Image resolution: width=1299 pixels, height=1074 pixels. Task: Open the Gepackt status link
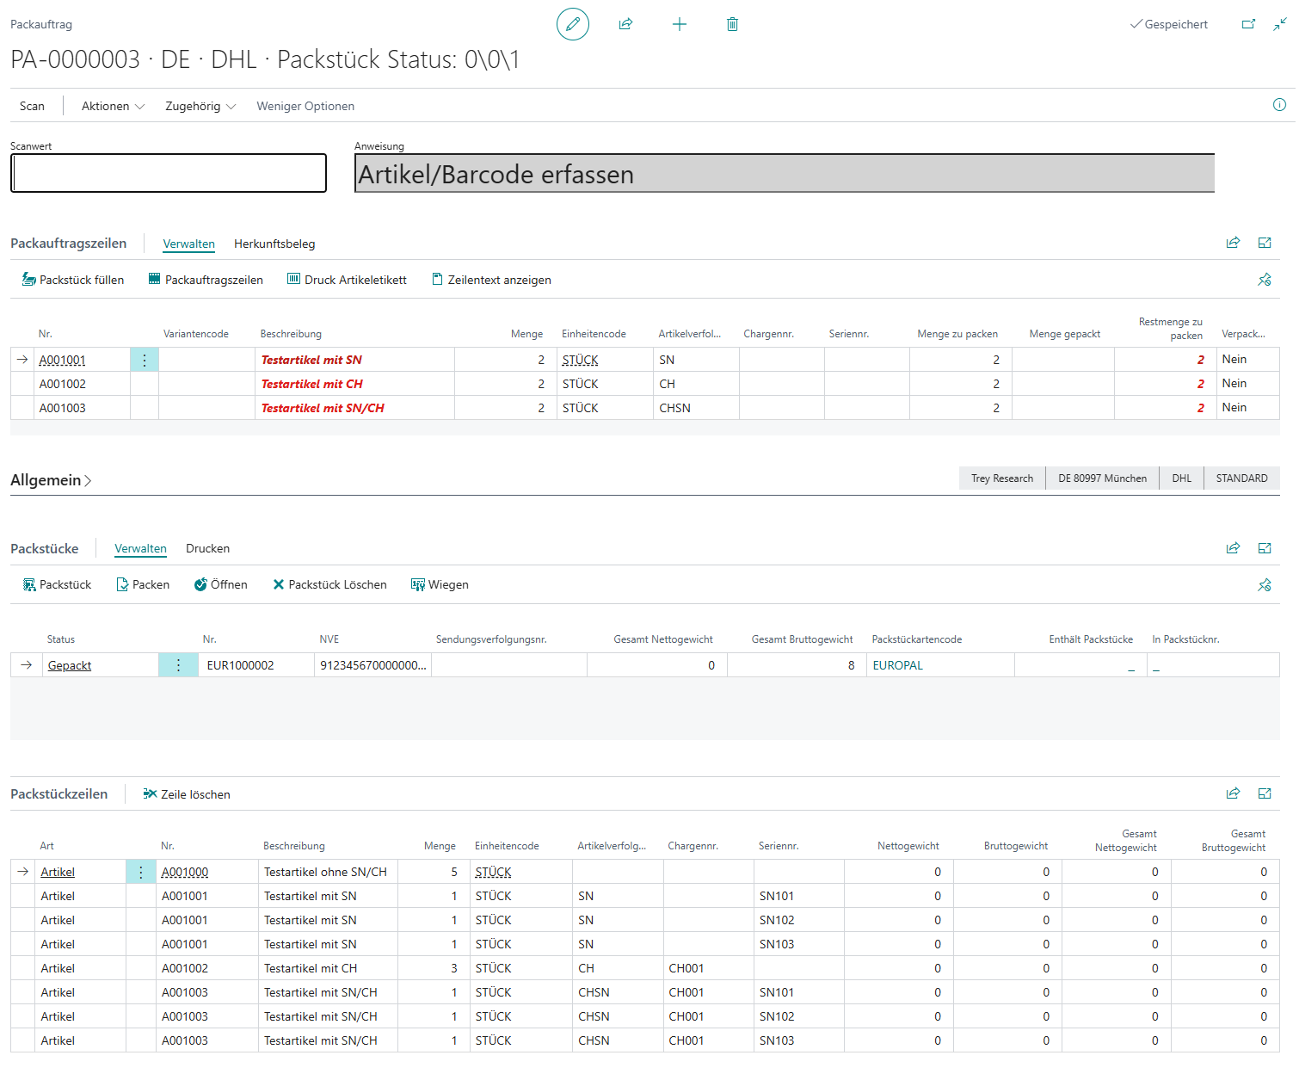70,665
